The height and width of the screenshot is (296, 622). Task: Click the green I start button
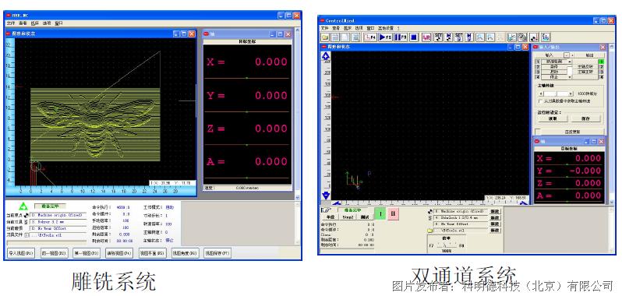point(380,214)
